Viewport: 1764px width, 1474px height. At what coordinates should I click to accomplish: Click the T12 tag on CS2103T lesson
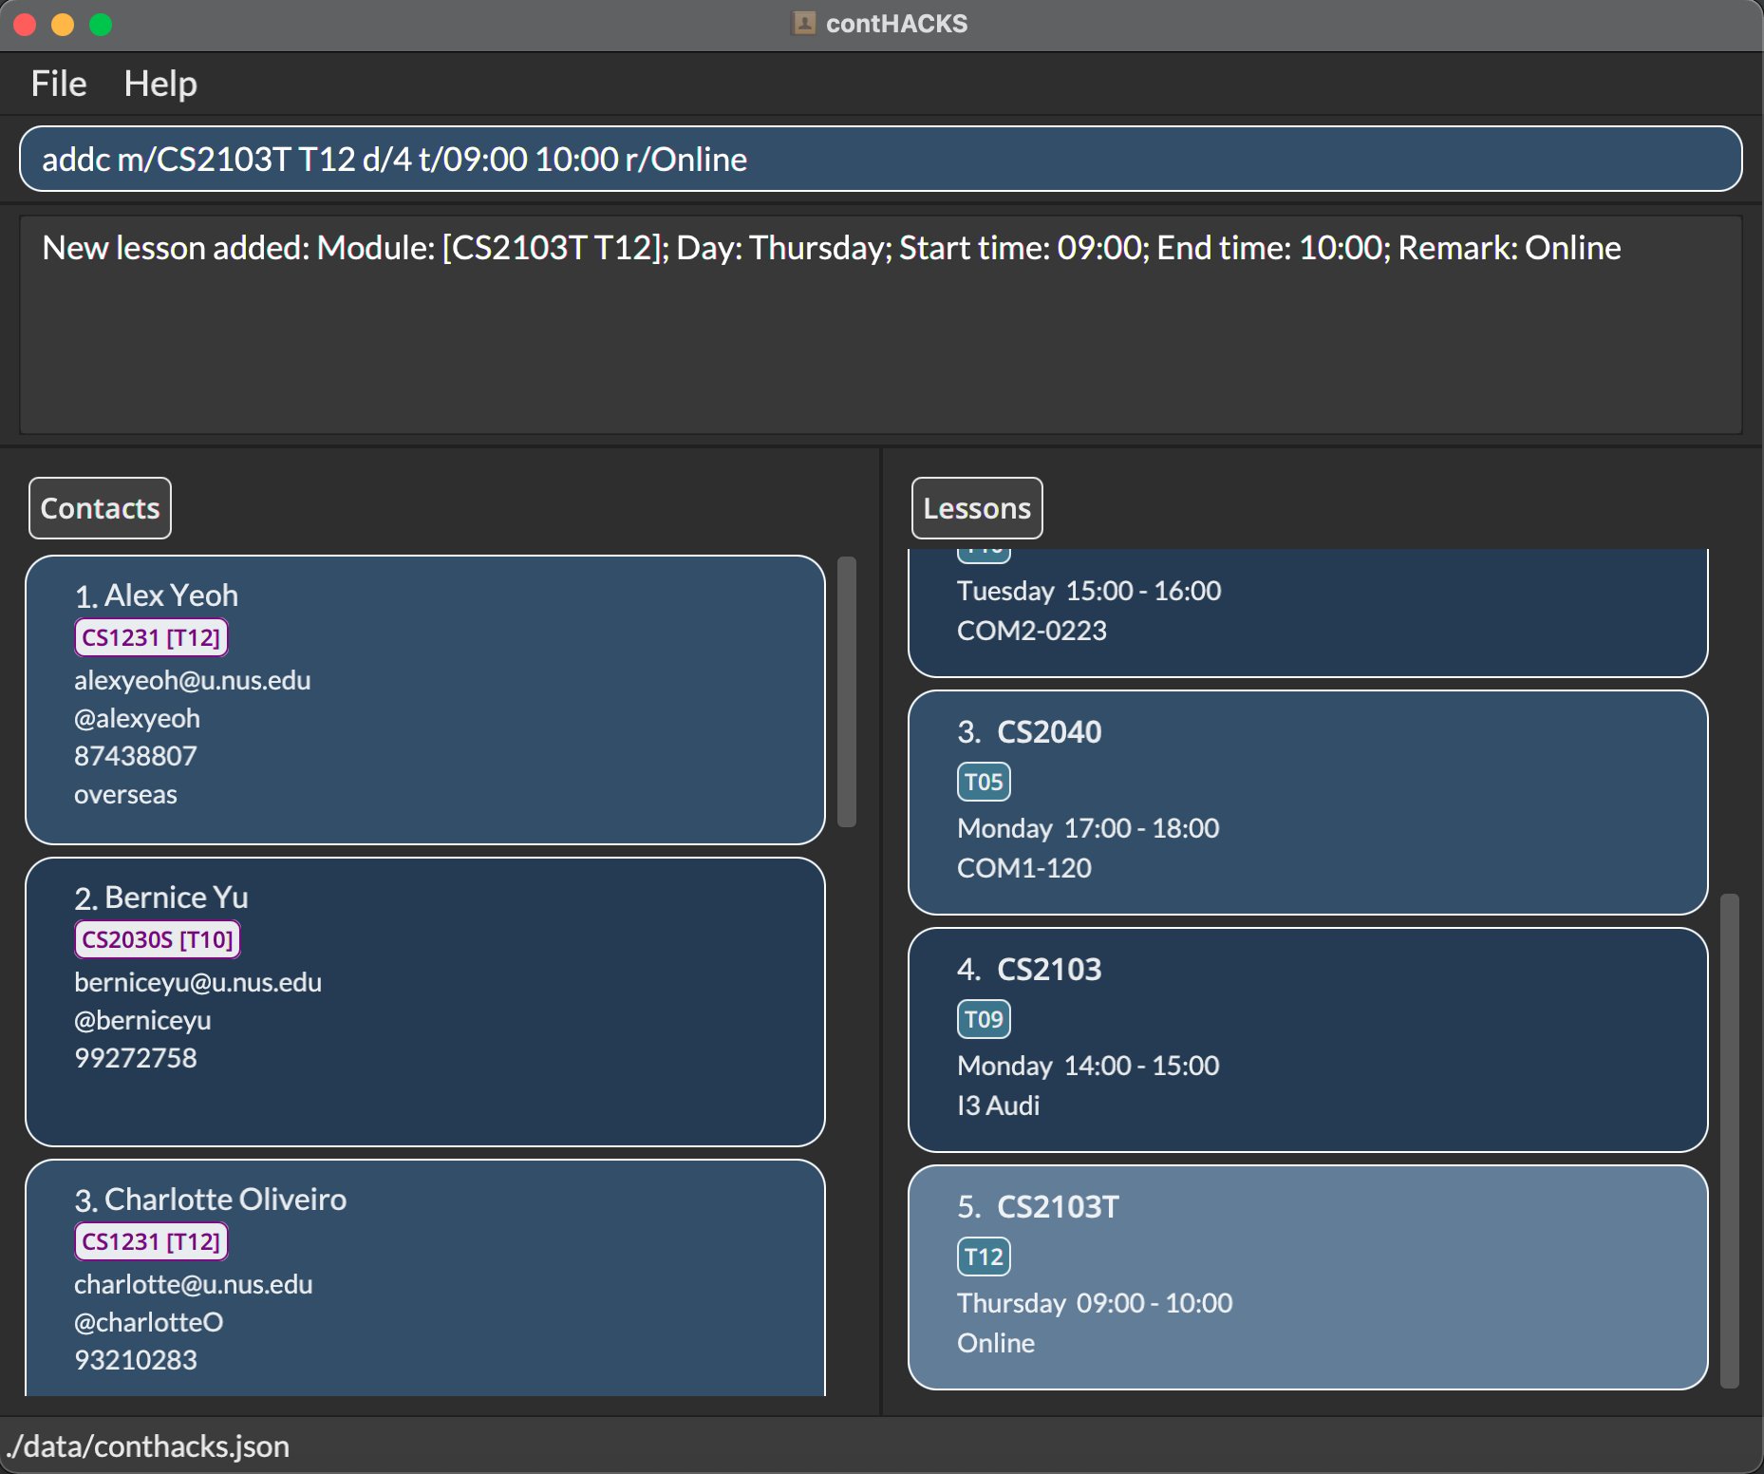[983, 1257]
